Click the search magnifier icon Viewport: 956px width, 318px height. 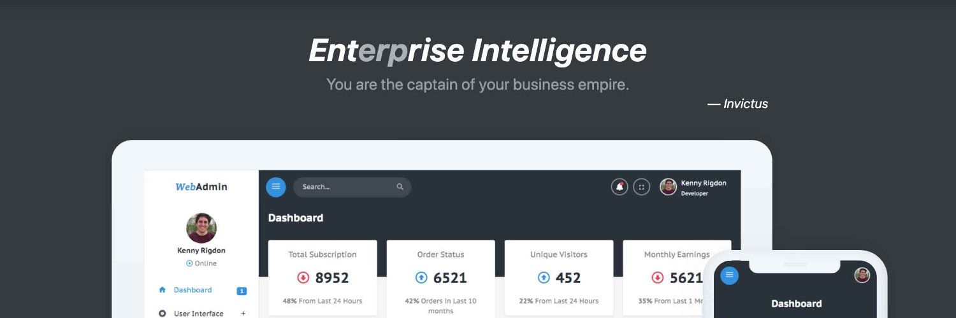(400, 187)
